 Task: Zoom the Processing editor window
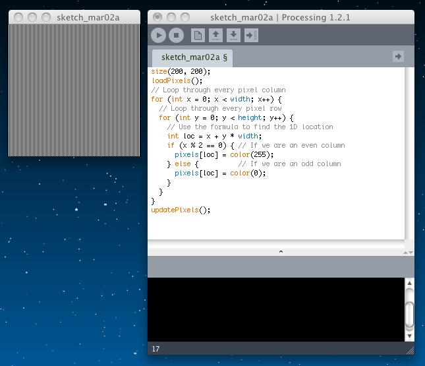184,17
